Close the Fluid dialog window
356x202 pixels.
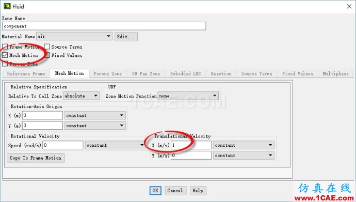coord(349,6)
